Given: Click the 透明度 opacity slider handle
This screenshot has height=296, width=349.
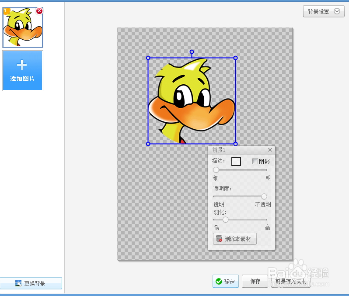Looking at the screenshot, I should click(x=264, y=196).
